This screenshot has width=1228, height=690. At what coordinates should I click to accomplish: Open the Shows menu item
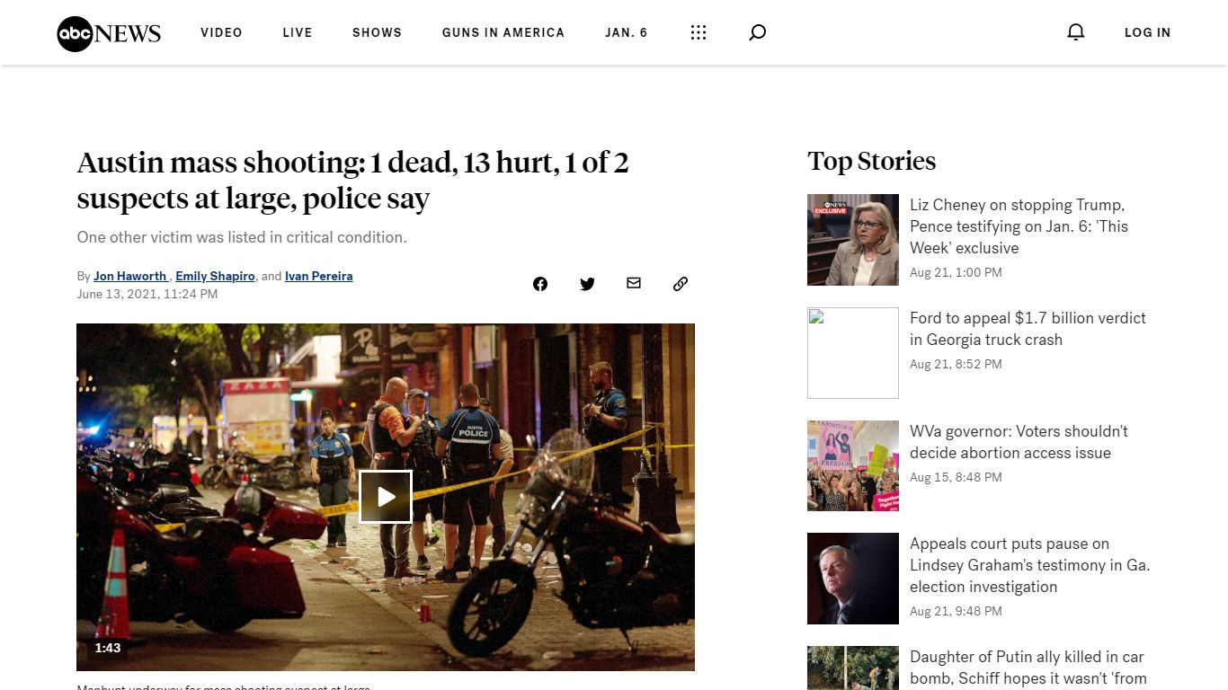377,32
